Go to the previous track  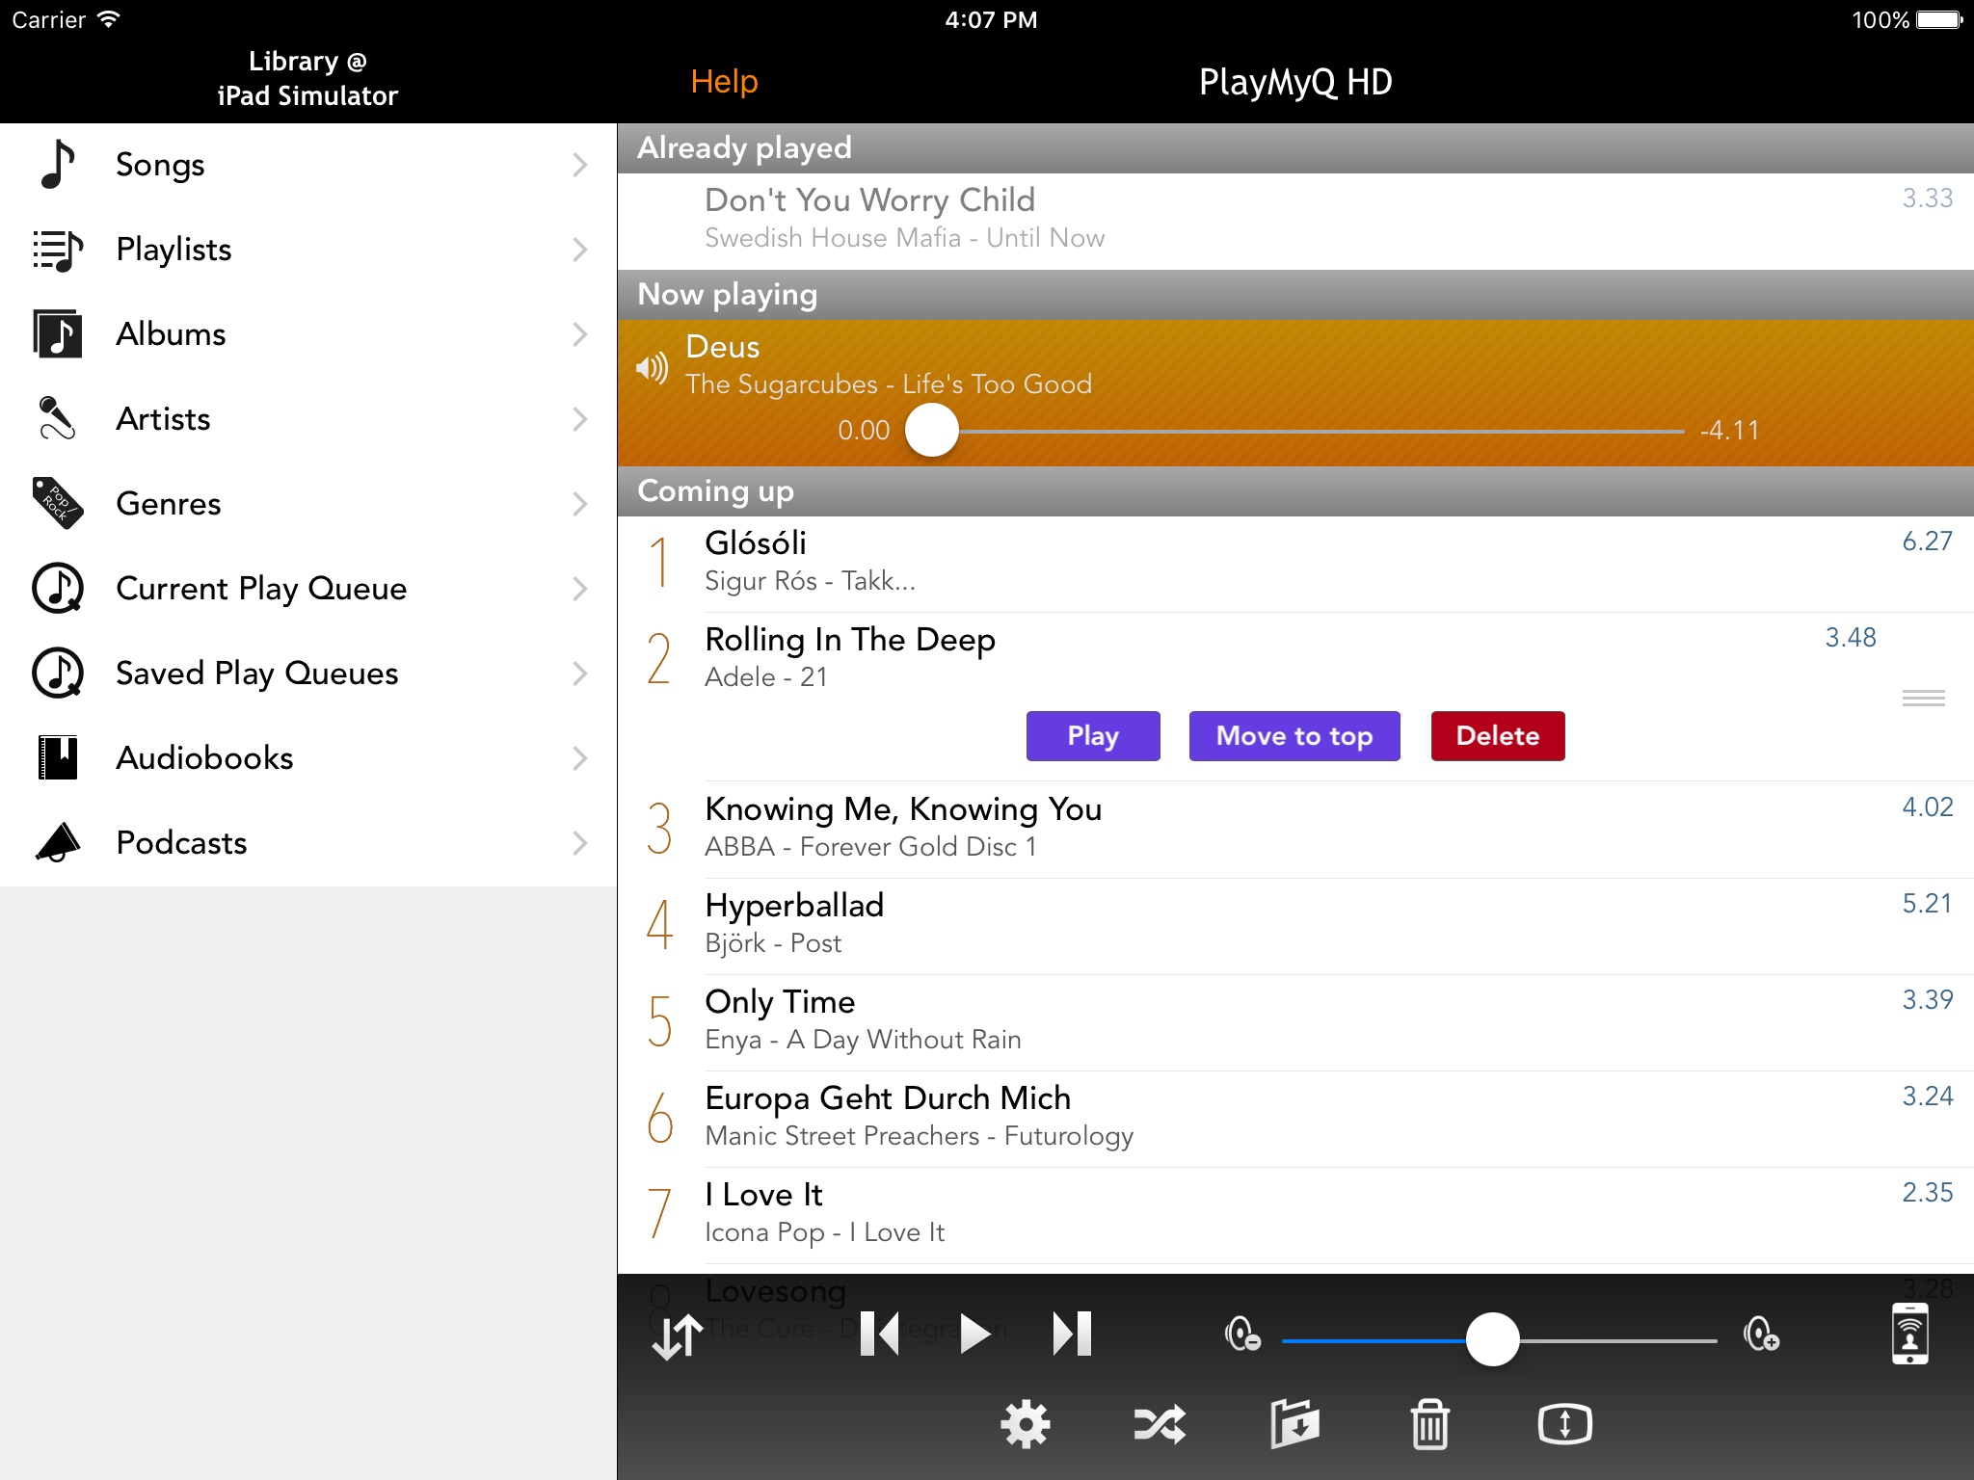tap(879, 1335)
